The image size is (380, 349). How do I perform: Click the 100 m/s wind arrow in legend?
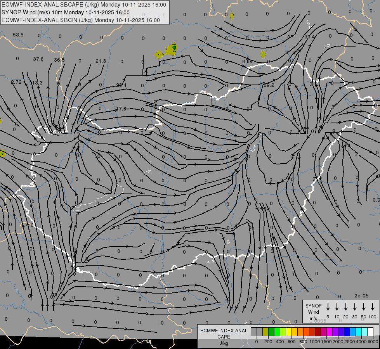pos(373,307)
